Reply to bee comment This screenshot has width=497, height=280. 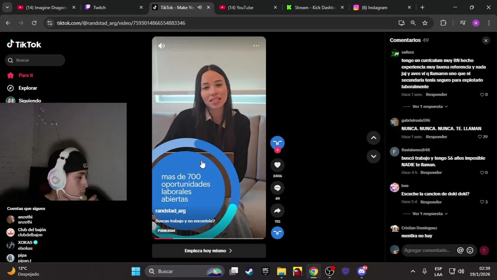431,202
